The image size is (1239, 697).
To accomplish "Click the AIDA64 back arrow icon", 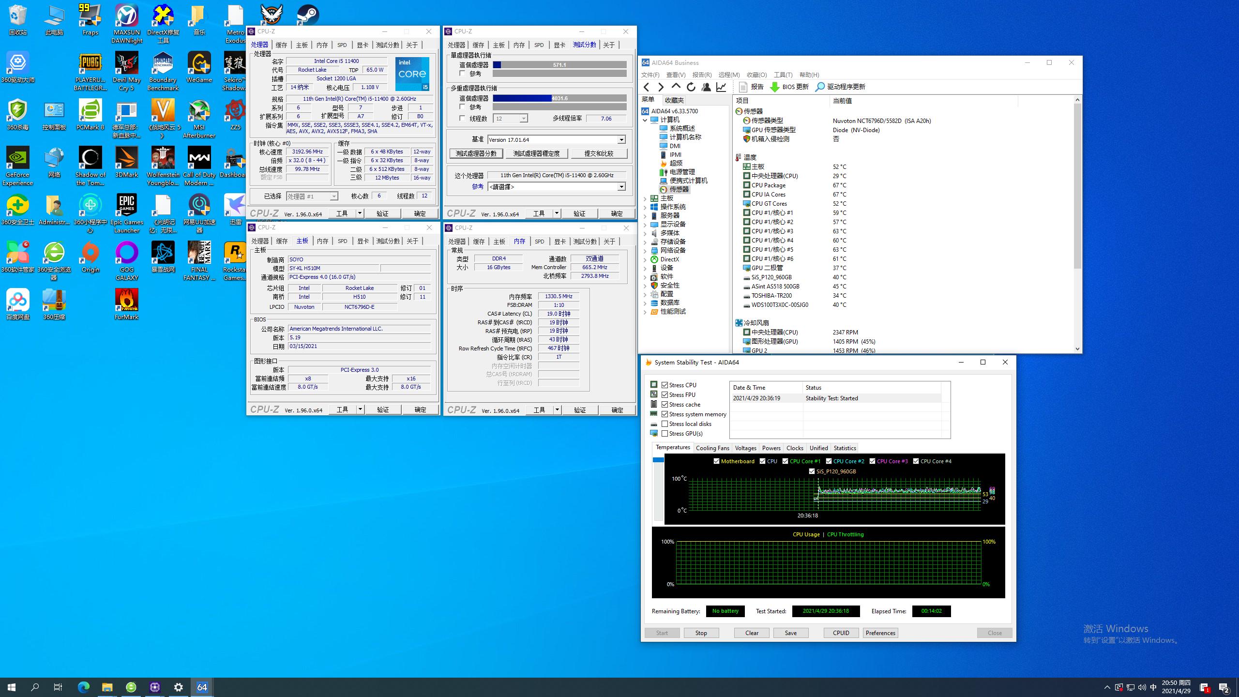I will coord(647,87).
